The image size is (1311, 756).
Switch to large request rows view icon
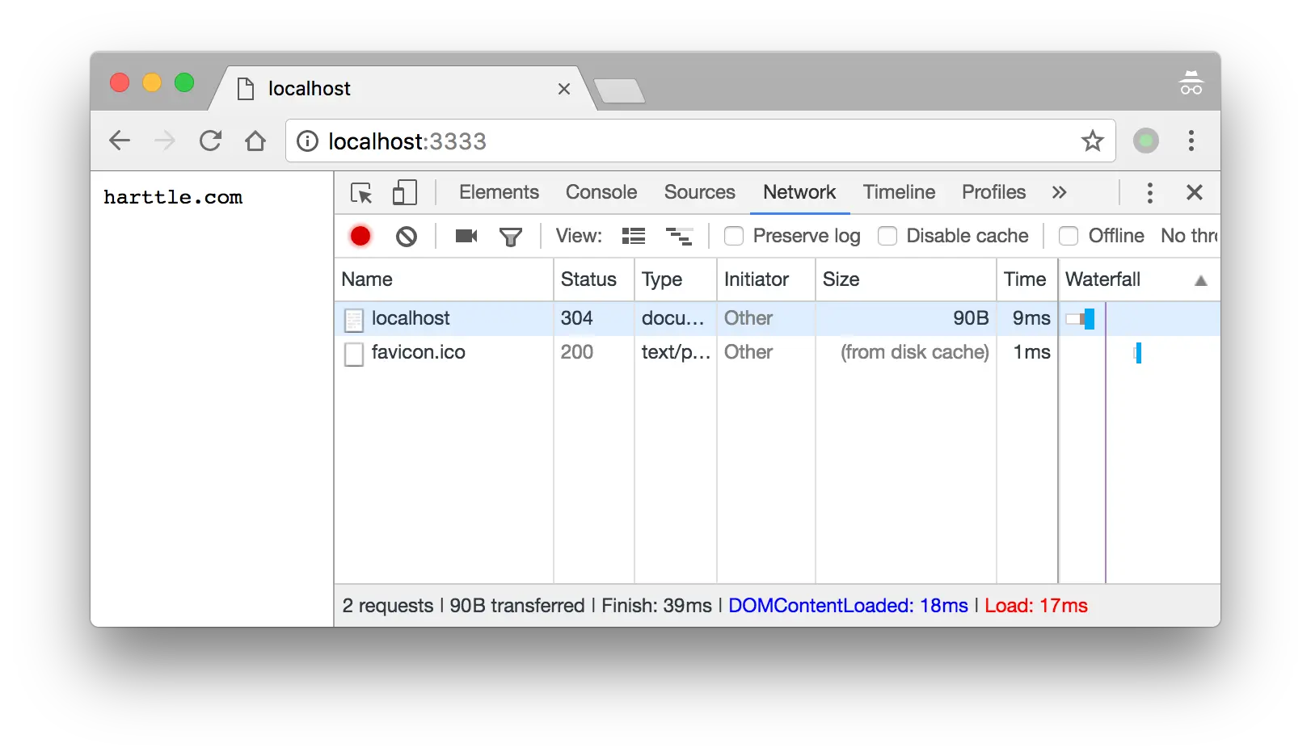(x=634, y=236)
